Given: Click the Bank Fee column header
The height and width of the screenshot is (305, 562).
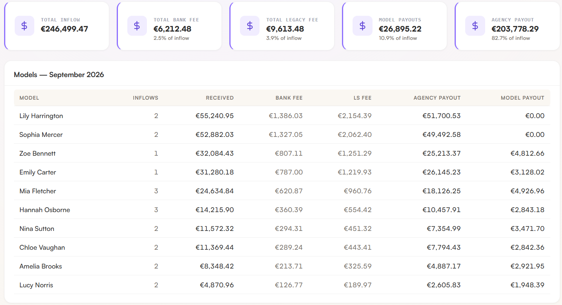Looking at the screenshot, I should [x=289, y=98].
